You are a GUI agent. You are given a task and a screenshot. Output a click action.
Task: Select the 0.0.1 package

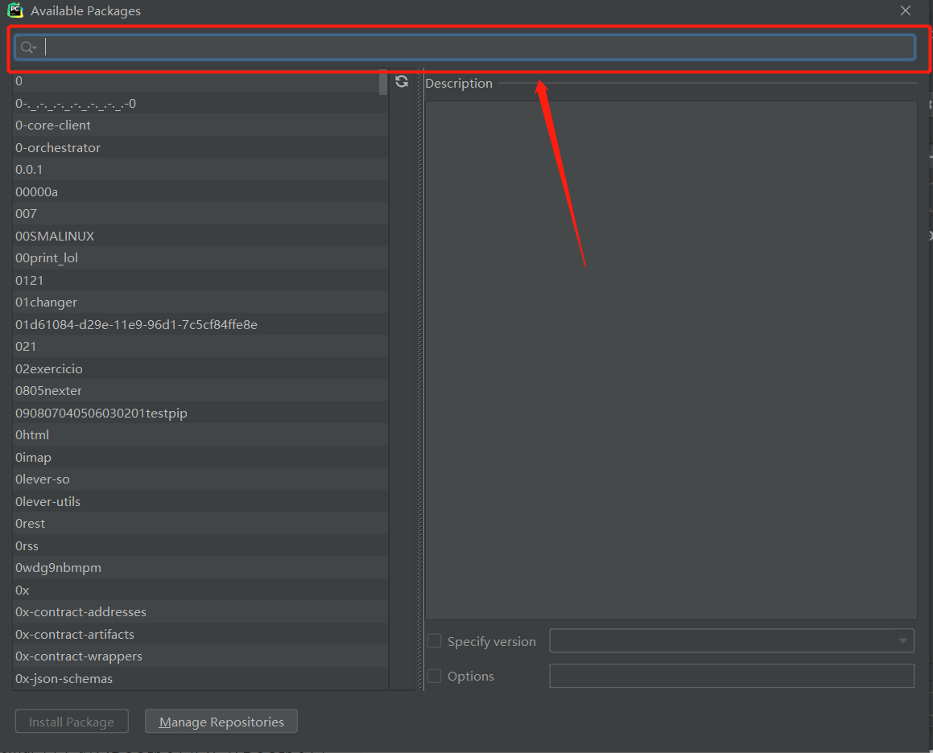(200, 170)
